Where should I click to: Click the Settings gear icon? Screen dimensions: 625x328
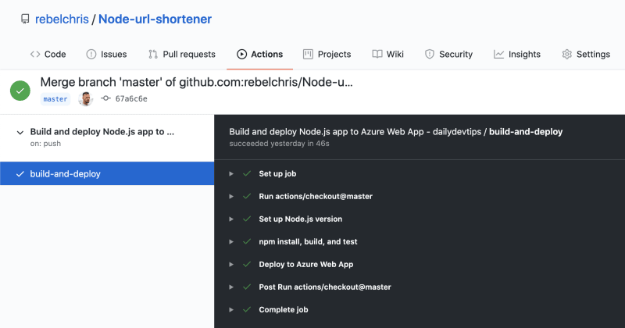pyautogui.click(x=567, y=54)
